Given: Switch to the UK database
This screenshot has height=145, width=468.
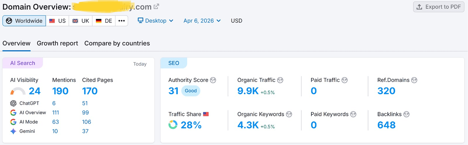Looking at the screenshot, I should click(81, 21).
